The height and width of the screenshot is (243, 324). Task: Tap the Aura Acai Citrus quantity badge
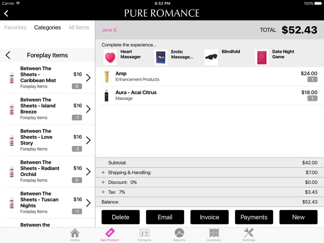[x=312, y=98]
